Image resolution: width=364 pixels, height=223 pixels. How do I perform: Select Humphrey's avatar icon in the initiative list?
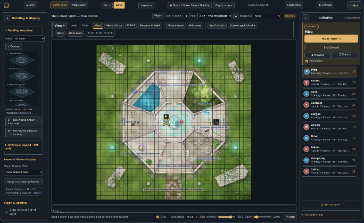pos(307,160)
